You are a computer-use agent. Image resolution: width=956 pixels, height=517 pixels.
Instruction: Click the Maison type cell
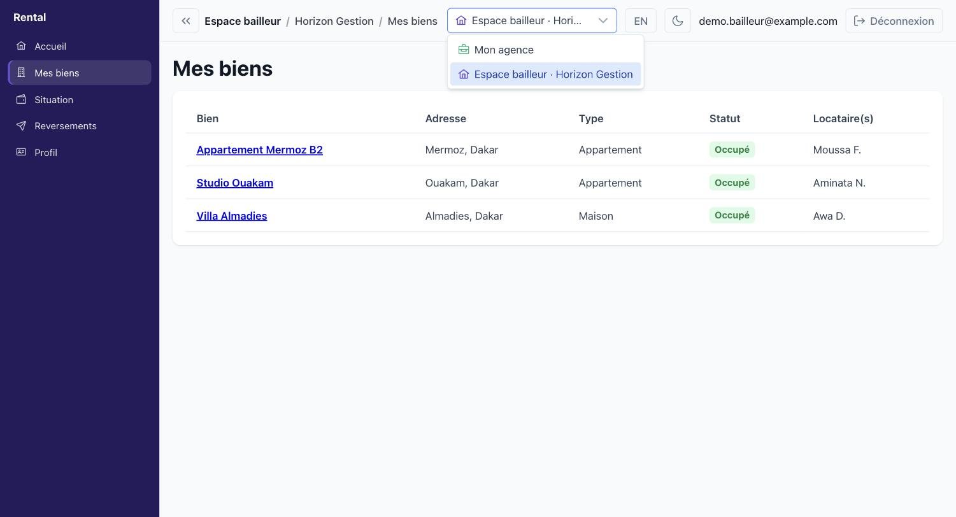pyautogui.click(x=596, y=216)
